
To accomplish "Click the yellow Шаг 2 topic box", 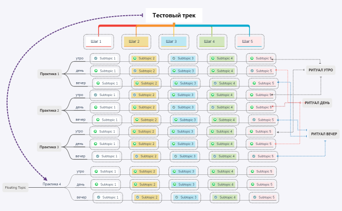I will [x=136, y=41].
